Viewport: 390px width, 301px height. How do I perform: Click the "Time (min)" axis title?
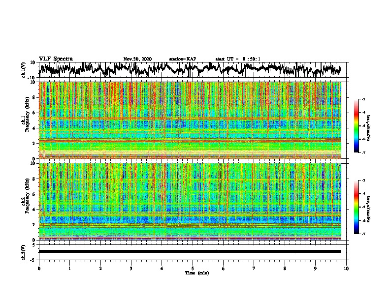[x=197, y=273]
